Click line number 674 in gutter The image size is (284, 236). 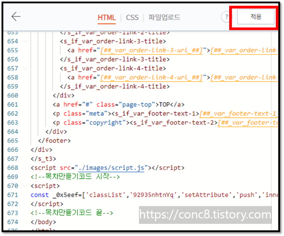(13, 222)
